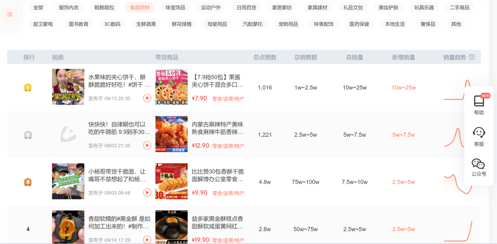Choose the 3C数码 category
Viewport: 497px width, 244px height.
pos(112,24)
